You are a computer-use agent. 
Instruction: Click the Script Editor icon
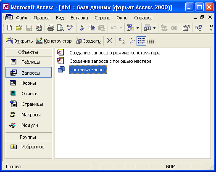click(x=174, y=28)
